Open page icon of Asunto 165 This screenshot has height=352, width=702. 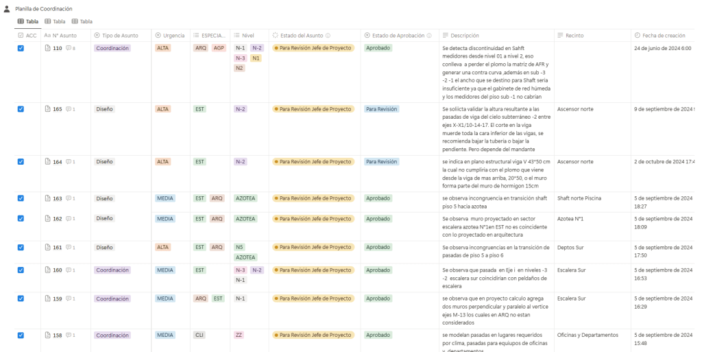[x=48, y=109]
